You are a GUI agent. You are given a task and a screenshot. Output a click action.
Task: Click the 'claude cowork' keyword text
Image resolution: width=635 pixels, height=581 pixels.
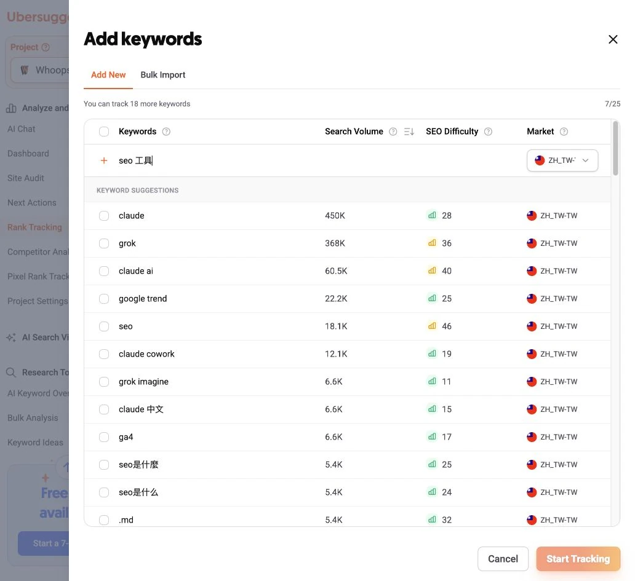pyautogui.click(x=146, y=354)
